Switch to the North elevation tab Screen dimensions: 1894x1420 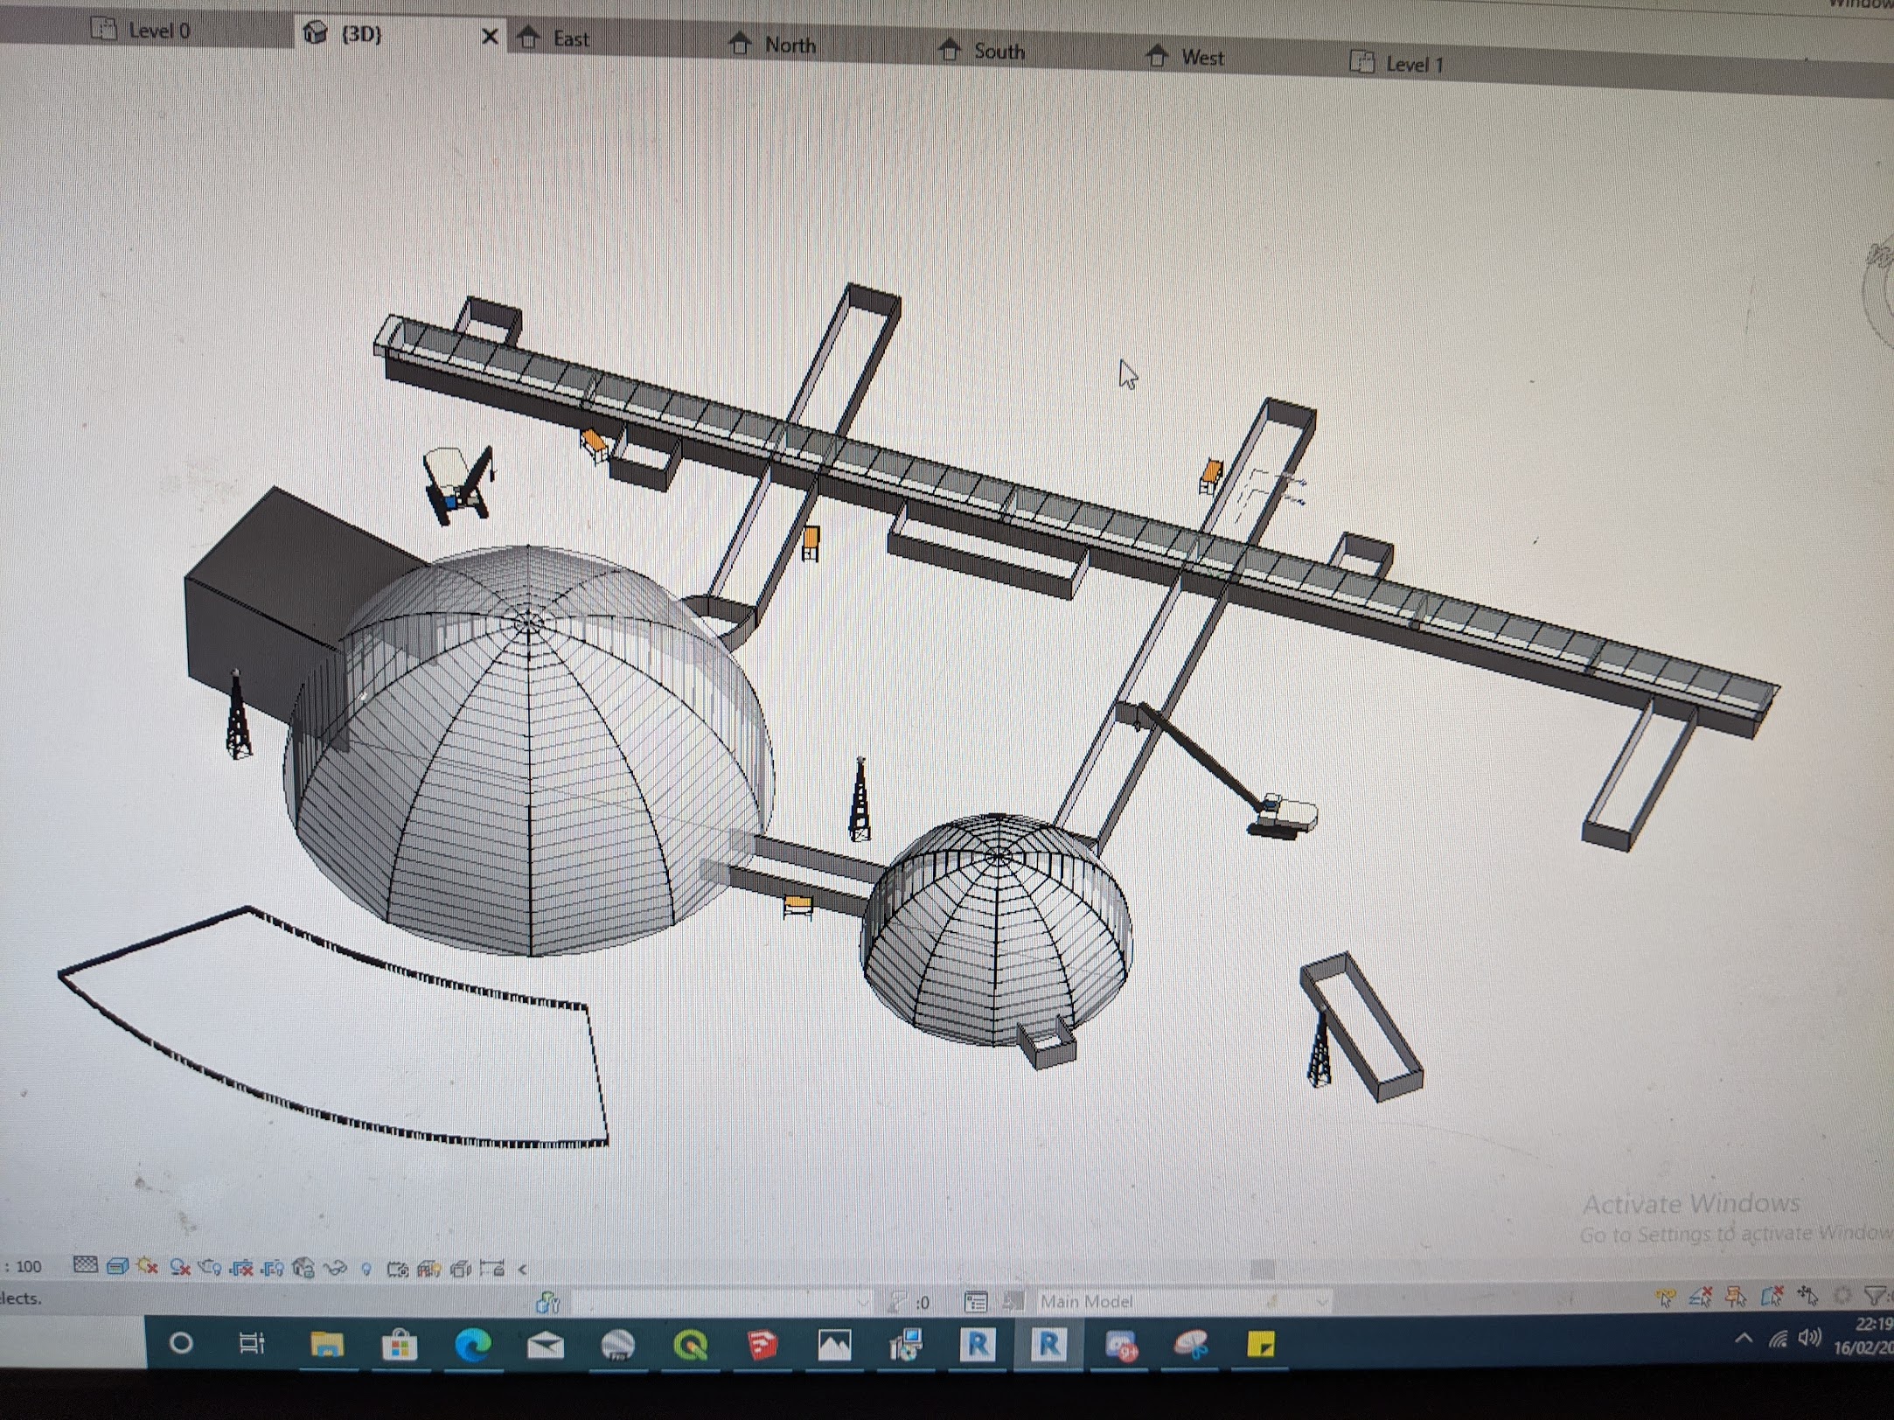click(789, 45)
